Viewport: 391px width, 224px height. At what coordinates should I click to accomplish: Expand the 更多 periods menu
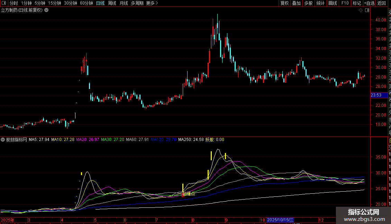[152, 3]
